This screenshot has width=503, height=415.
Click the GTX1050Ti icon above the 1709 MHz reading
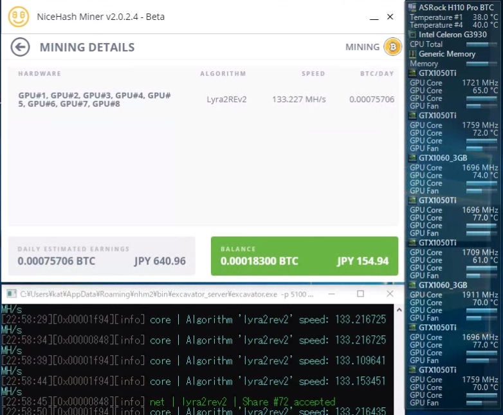tap(412, 243)
